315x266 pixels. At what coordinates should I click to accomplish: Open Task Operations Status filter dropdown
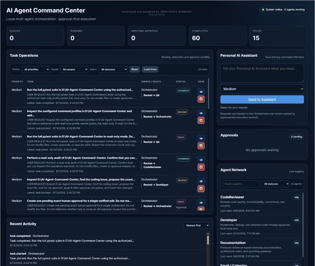[113, 69]
